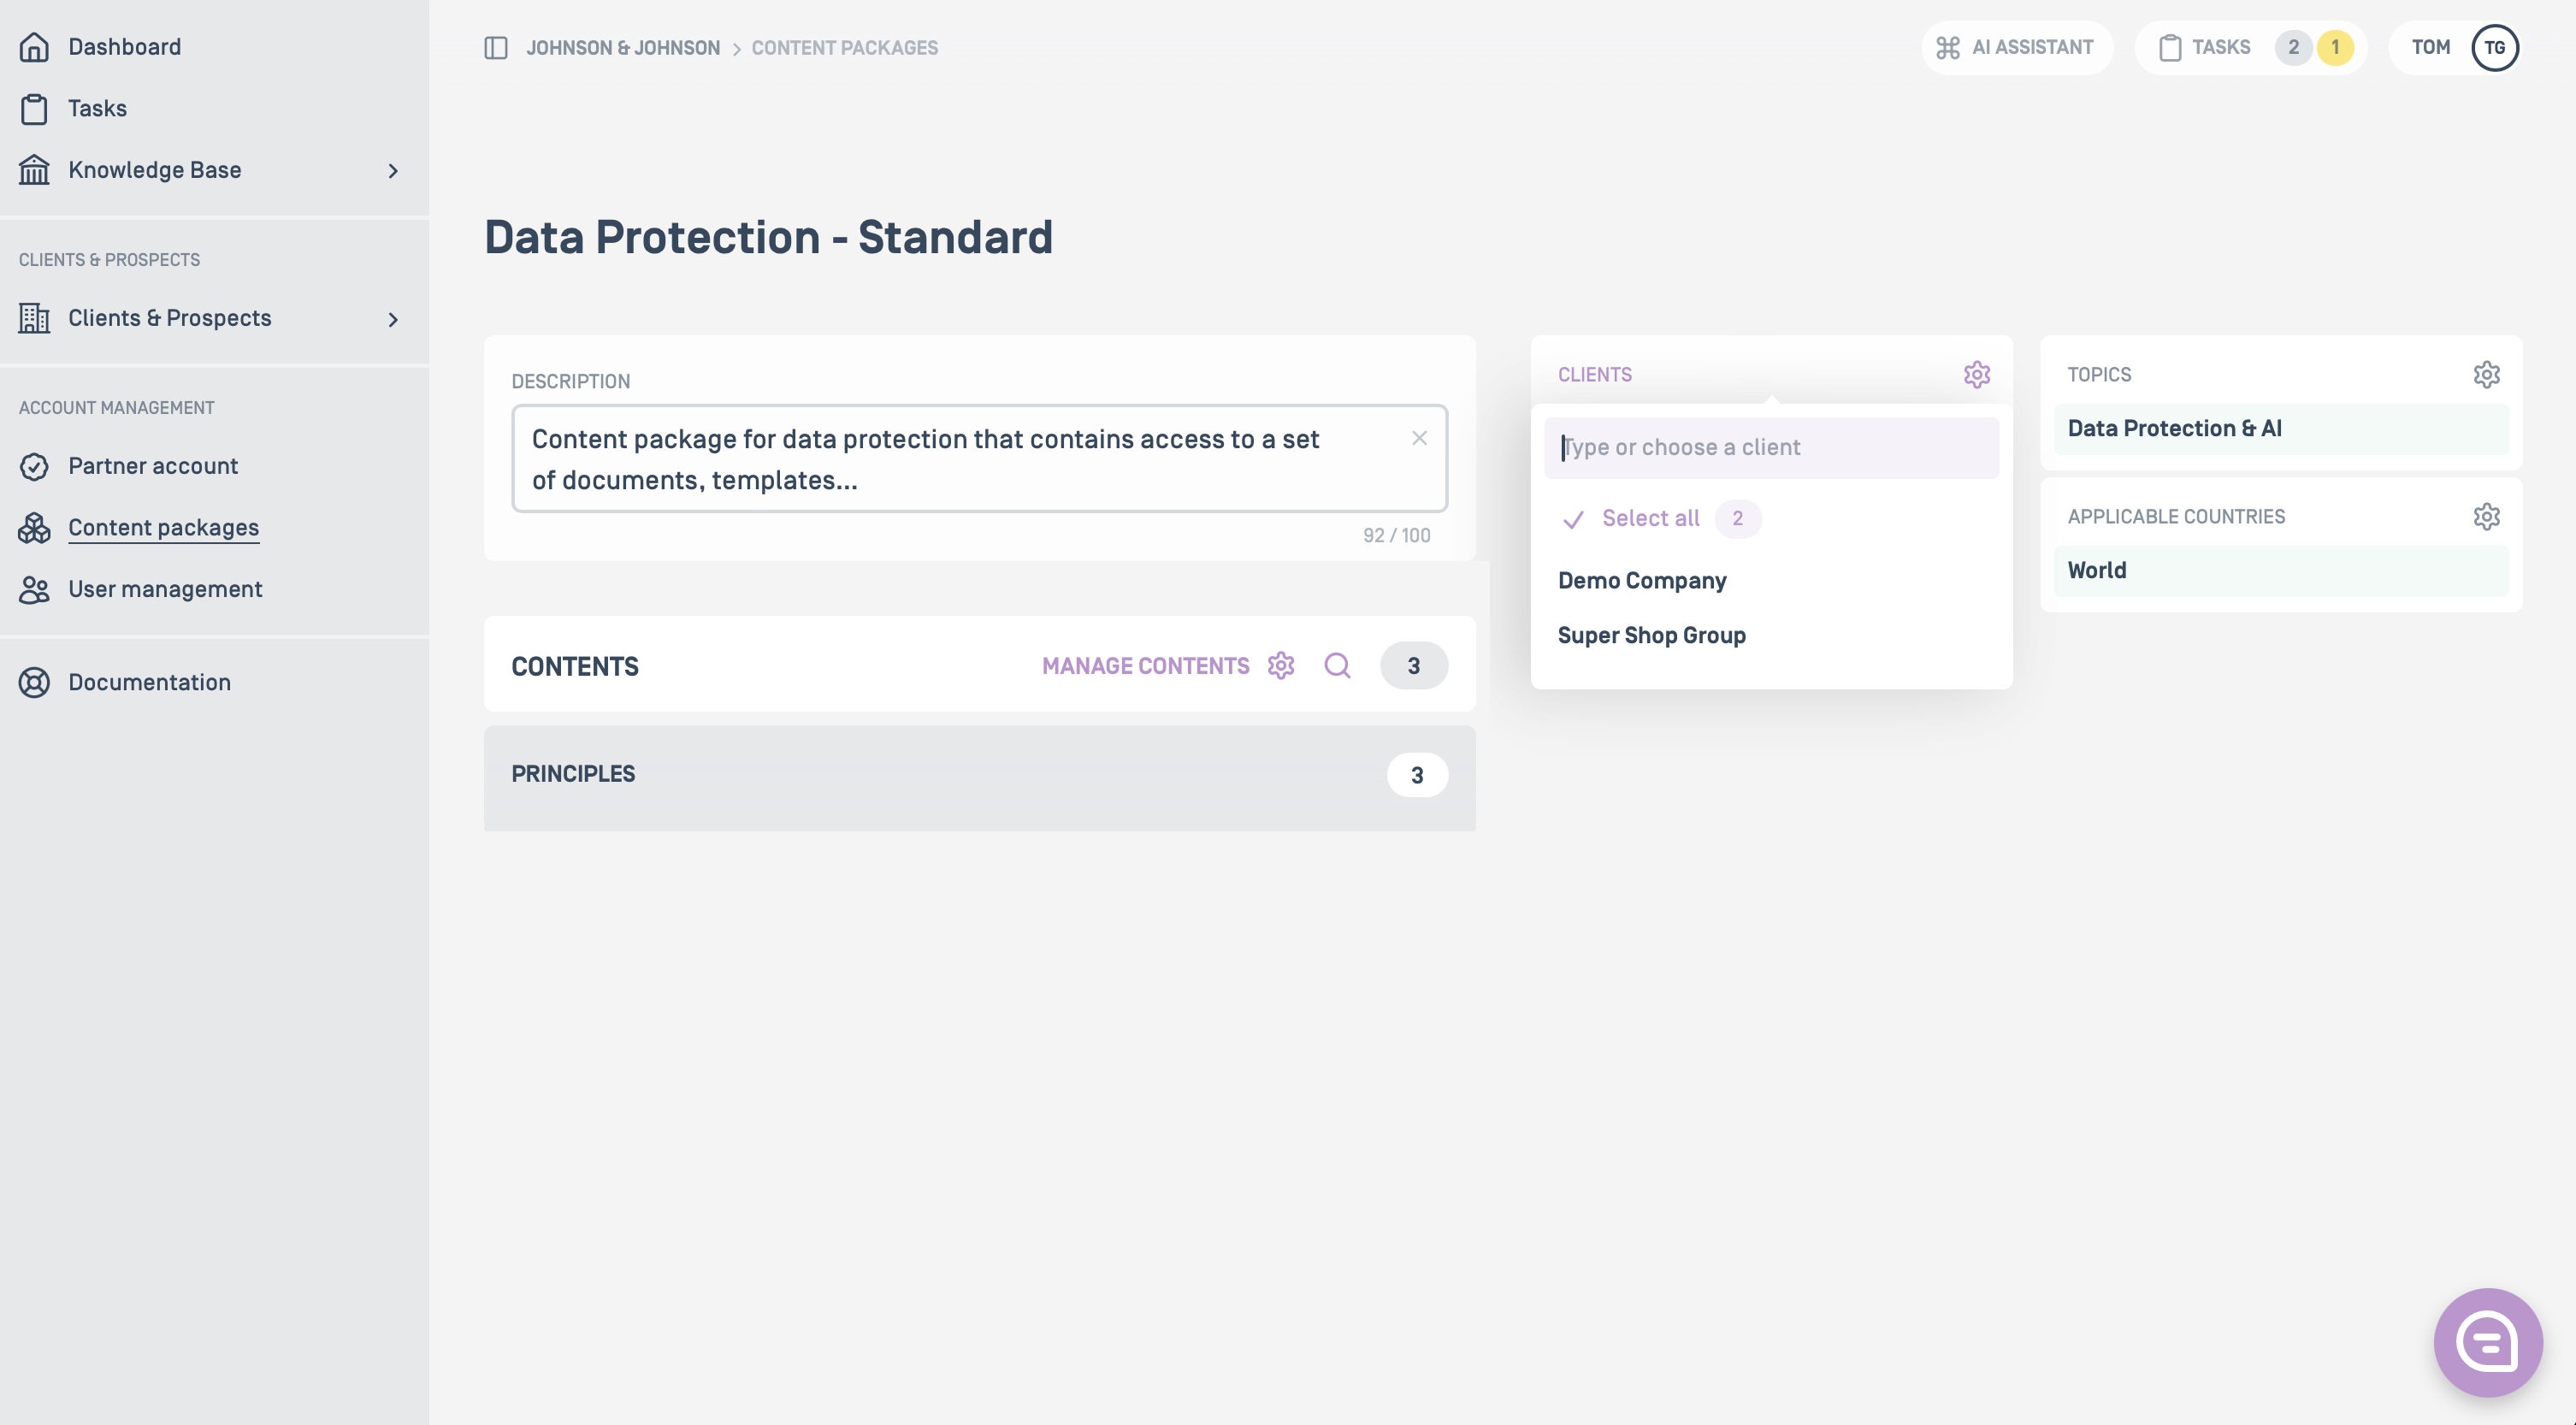Click the Applicable Countries gear icon
Viewport: 2576px width, 1425px height.
[x=2486, y=517]
